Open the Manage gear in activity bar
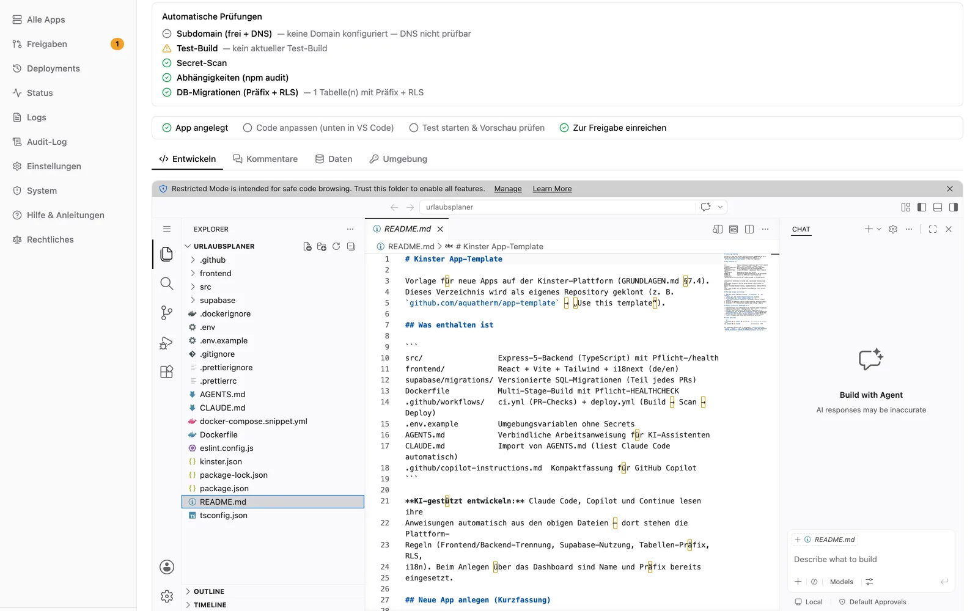This screenshot has height=611, width=978. tap(166, 596)
